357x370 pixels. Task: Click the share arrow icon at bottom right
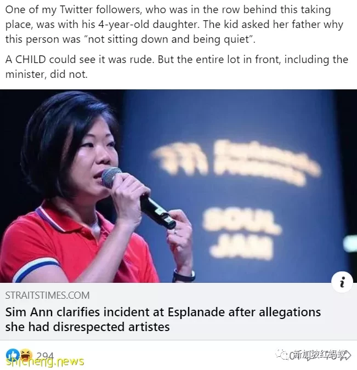347,355
